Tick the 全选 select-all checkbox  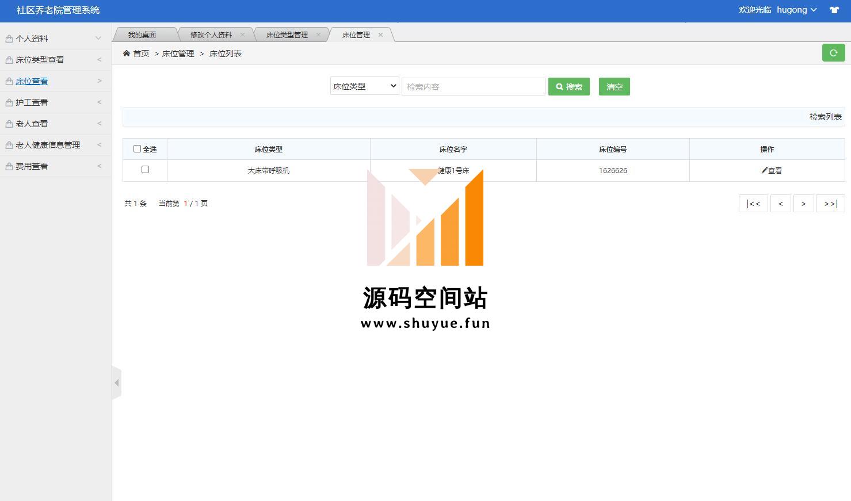click(x=137, y=148)
